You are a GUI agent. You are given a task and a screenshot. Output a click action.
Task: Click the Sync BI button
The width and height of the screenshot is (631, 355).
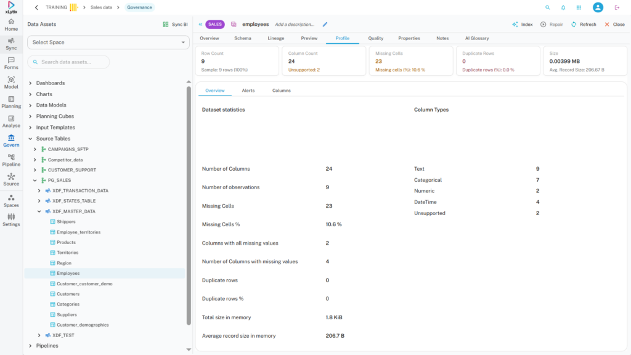[x=175, y=25]
